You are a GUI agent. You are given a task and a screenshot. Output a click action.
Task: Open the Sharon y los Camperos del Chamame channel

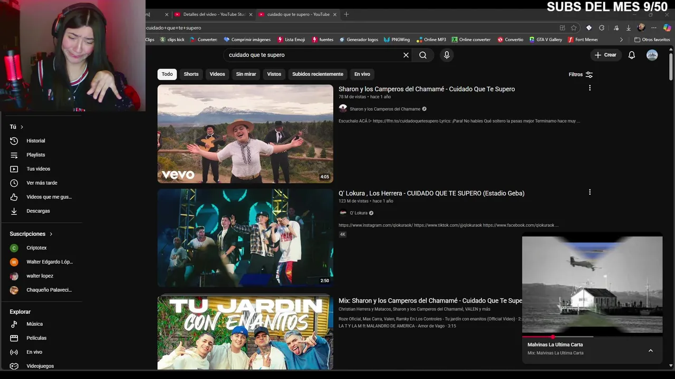(385, 109)
